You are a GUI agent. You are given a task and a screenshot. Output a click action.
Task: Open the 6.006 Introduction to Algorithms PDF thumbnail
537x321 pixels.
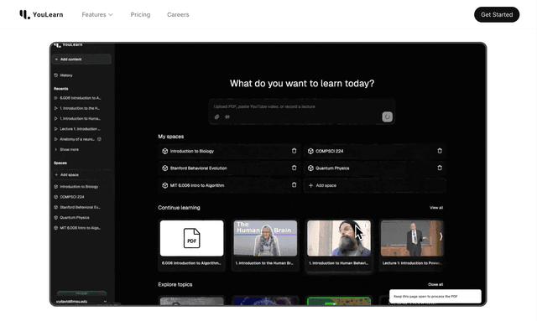[192, 238]
